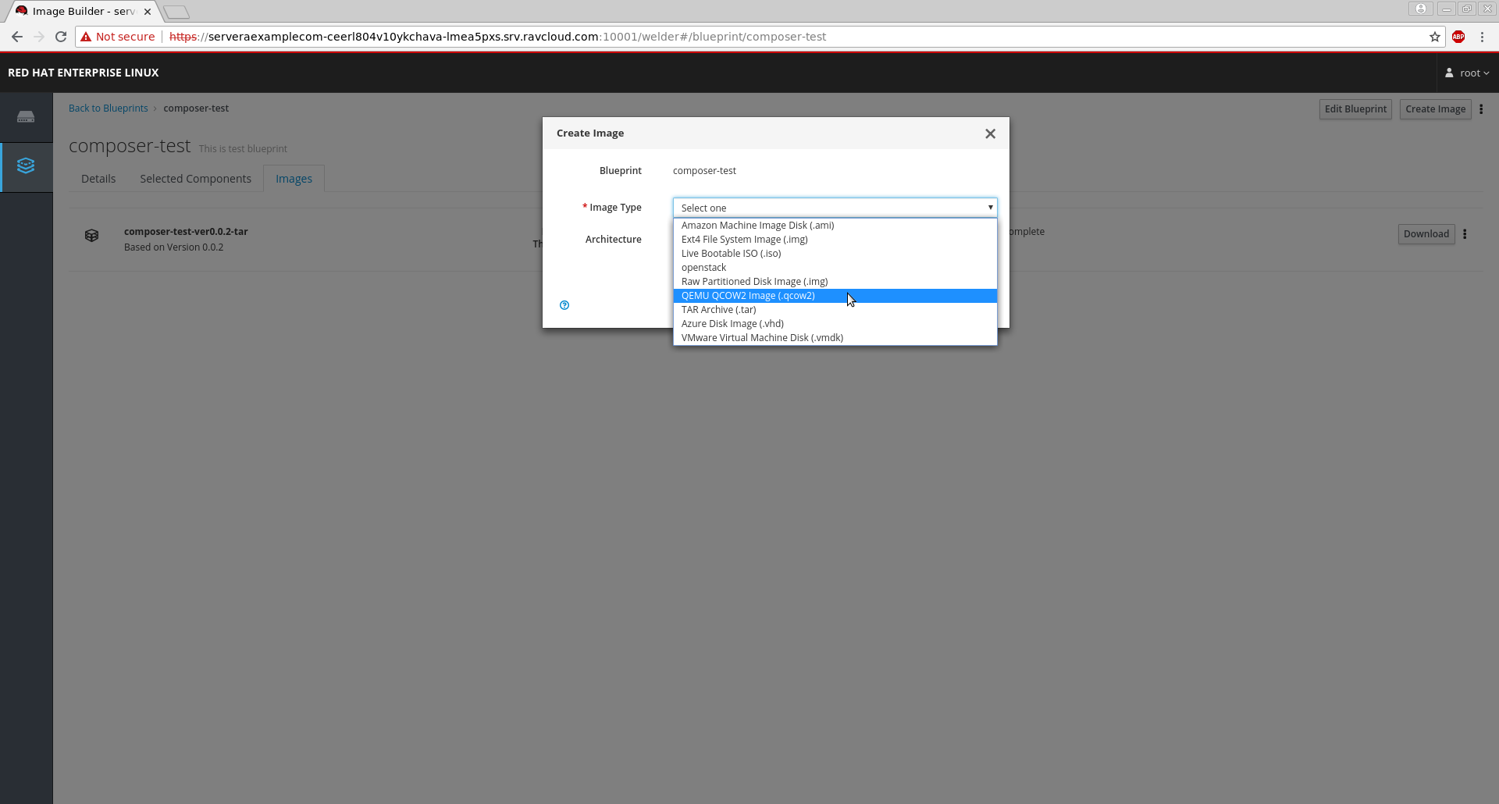Image resolution: width=1499 pixels, height=804 pixels.
Task: Switch to the Details tab
Action: click(x=98, y=179)
